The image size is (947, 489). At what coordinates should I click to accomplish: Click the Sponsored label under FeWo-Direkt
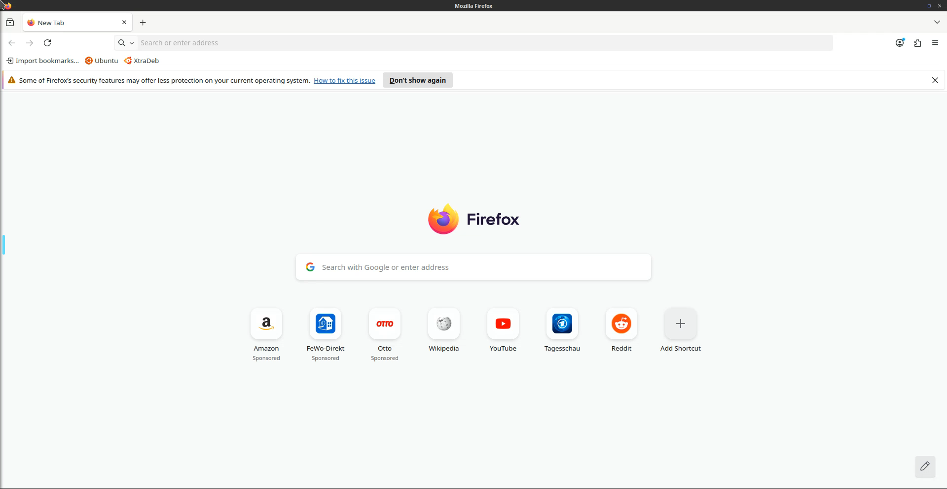(x=326, y=358)
